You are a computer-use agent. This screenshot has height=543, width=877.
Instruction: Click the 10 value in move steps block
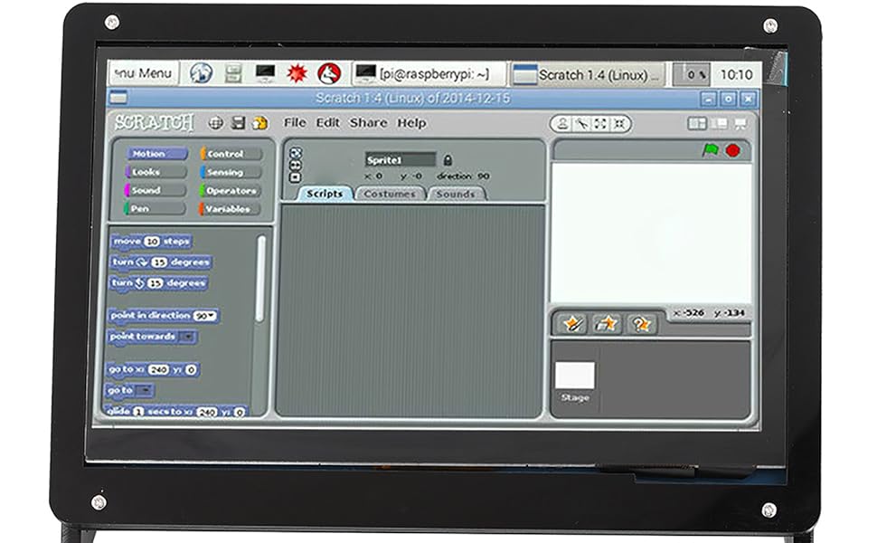152,242
